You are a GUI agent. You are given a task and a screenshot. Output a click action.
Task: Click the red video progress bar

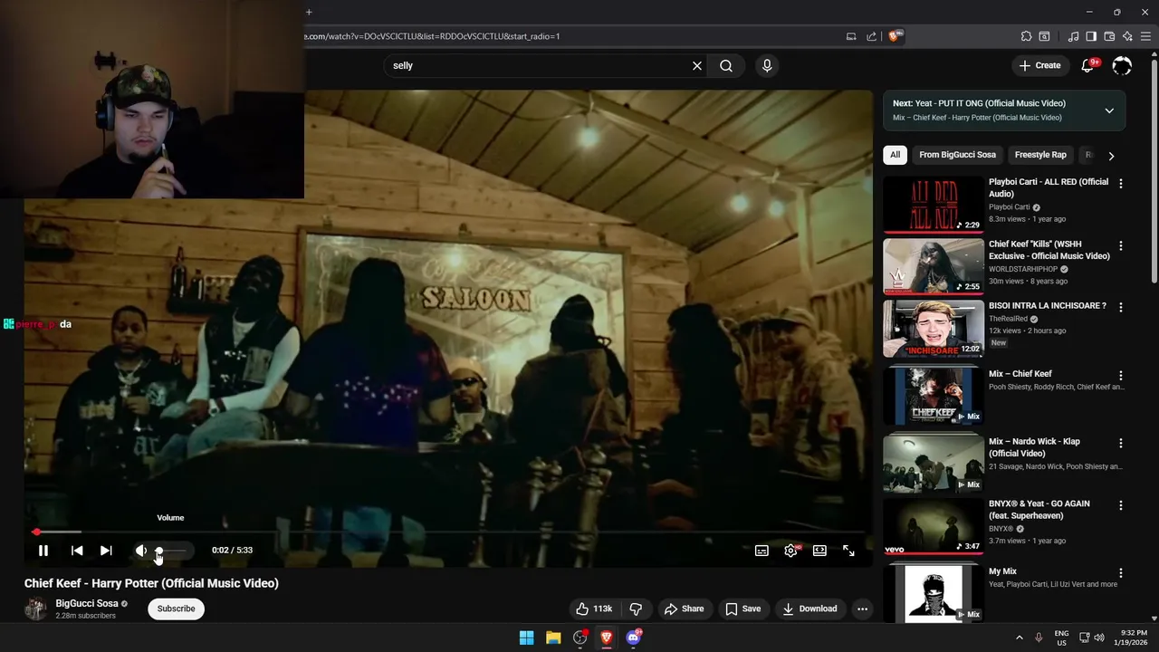448,532
